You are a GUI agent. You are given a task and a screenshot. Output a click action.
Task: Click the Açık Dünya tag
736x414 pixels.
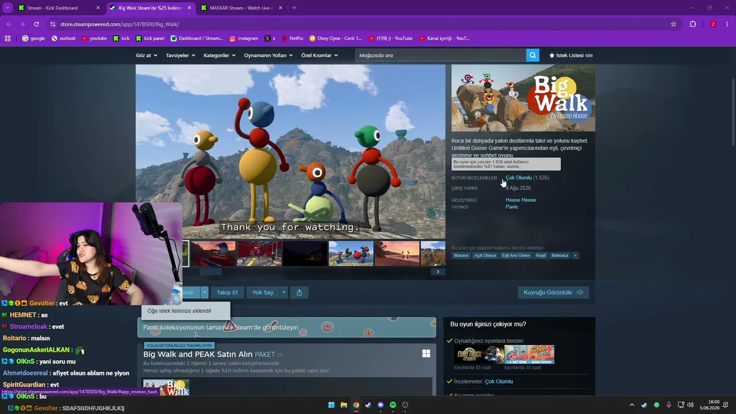pyautogui.click(x=486, y=255)
